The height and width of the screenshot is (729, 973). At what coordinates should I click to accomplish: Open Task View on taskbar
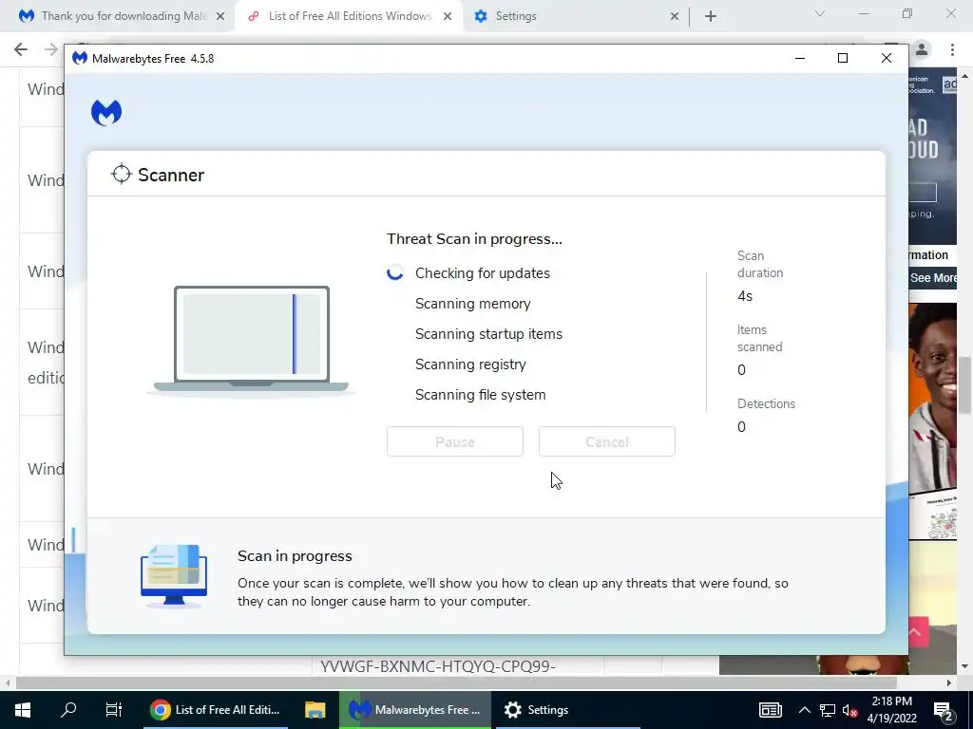(x=114, y=710)
